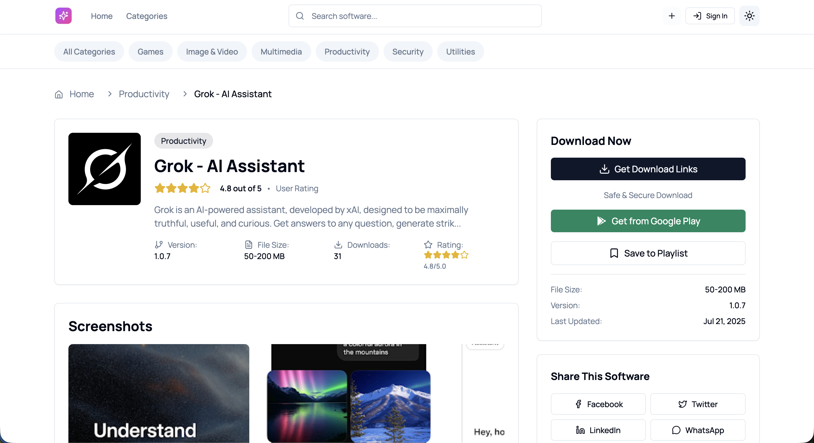Click the magnifier search icon
The height and width of the screenshot is (443, 814).
[300, 16]
